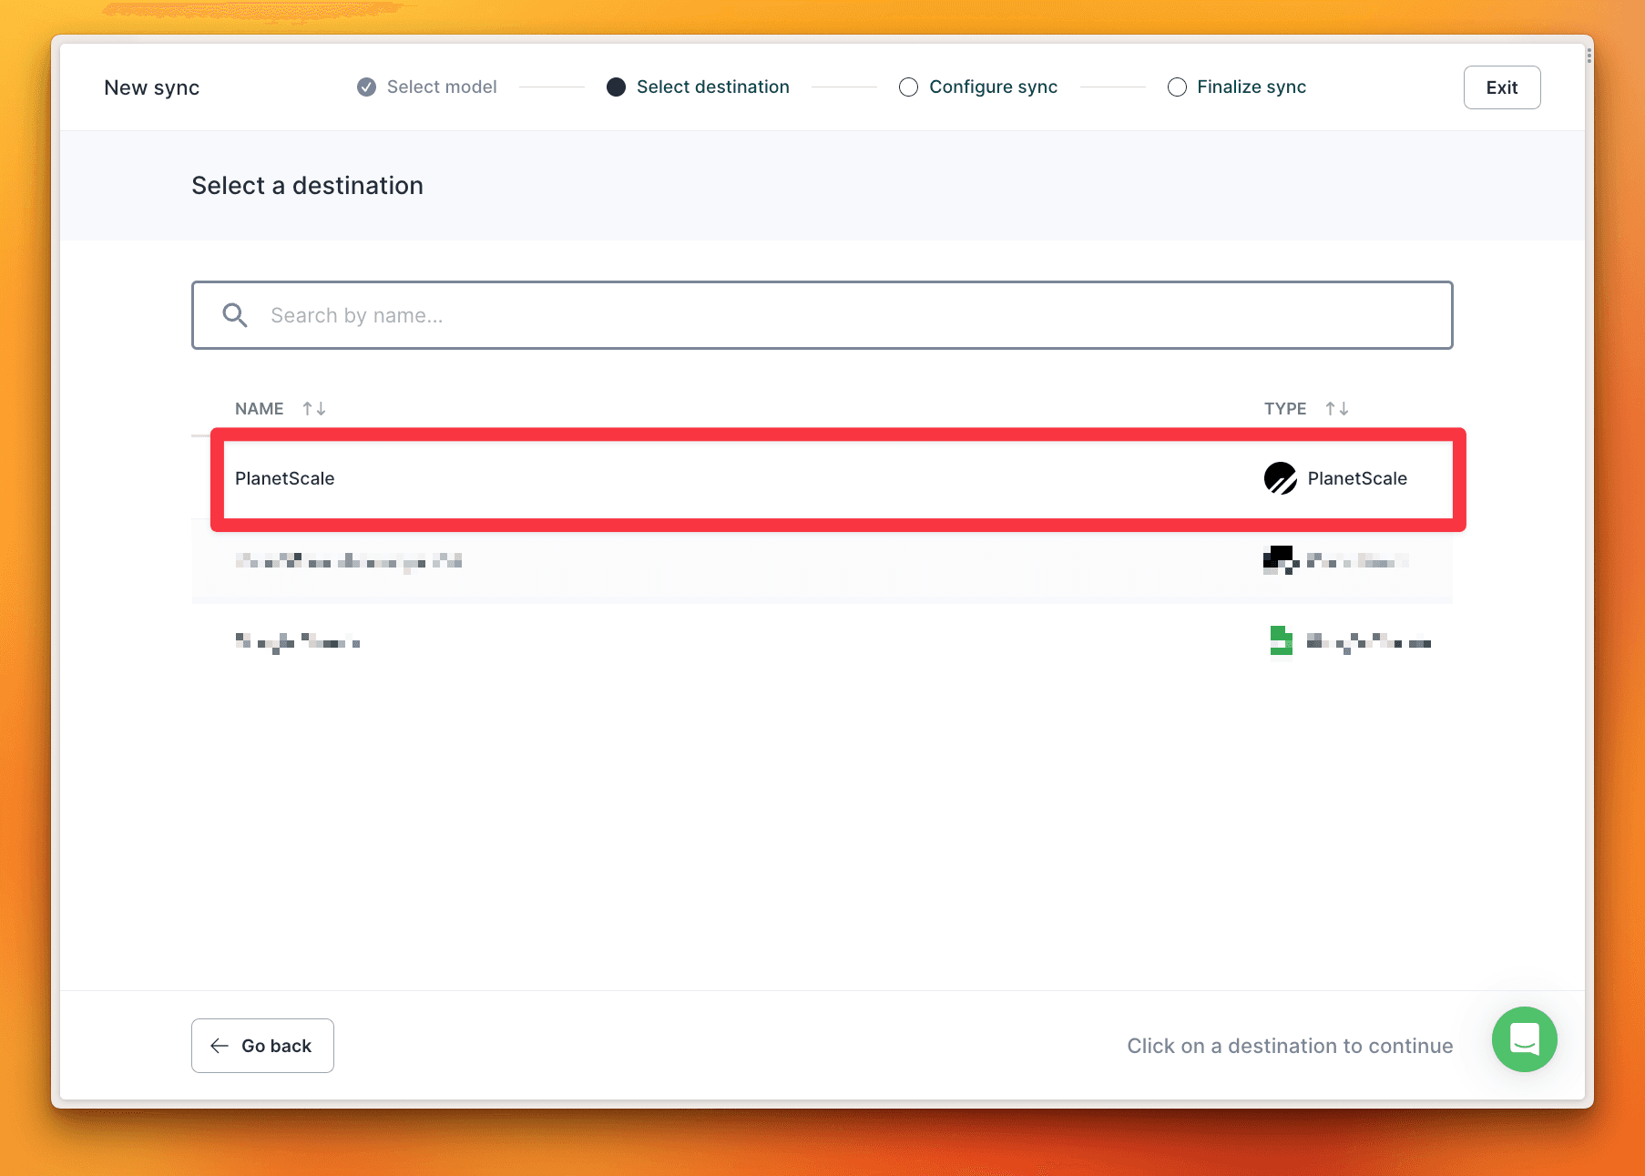Click the Go back button
Viewport: 1645px width, 1176px height.
click(262, 1046)
